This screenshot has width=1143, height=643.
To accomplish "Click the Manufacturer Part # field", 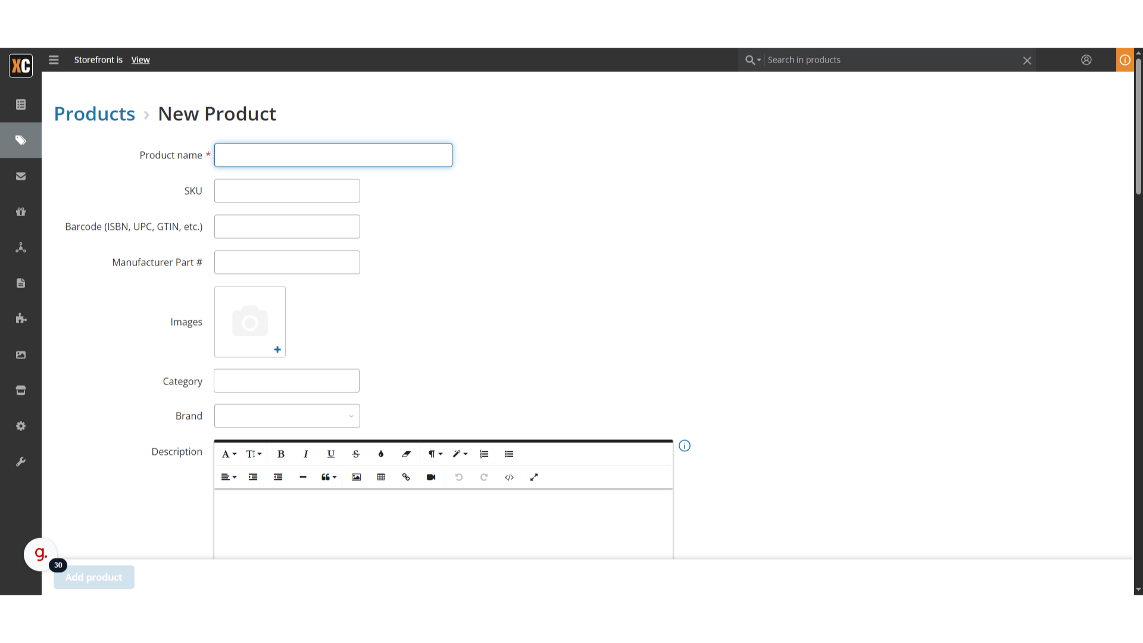I will (x=287, y=263).
